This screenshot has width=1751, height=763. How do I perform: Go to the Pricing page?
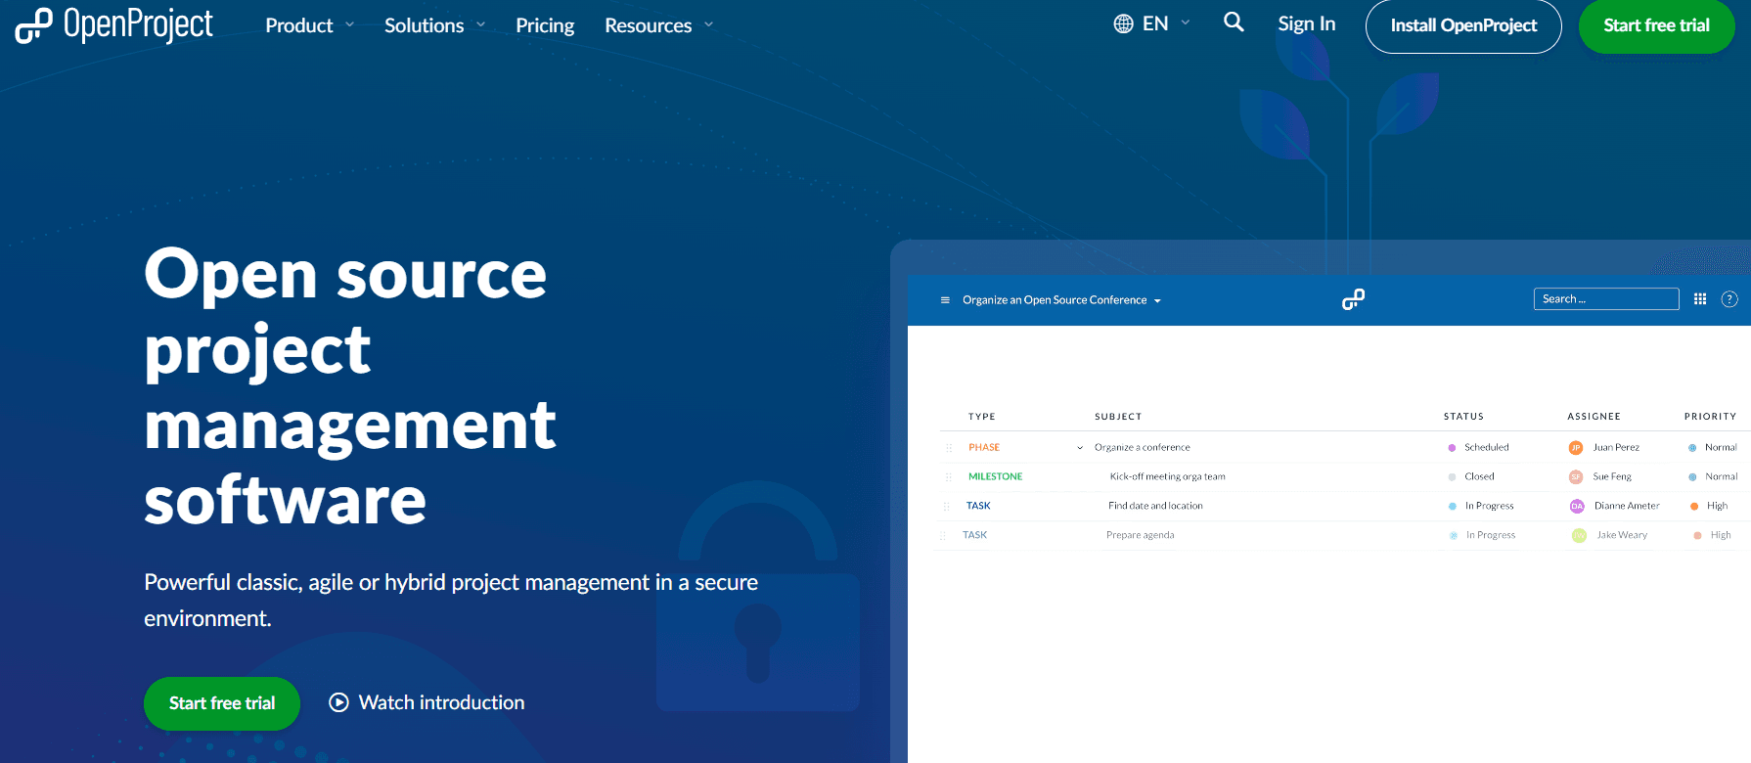pyautogui.click(x=545, y=25)
